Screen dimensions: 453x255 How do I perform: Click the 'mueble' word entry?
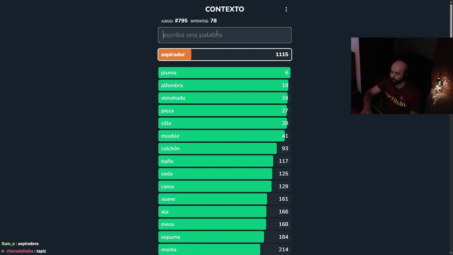click(224, 136)
